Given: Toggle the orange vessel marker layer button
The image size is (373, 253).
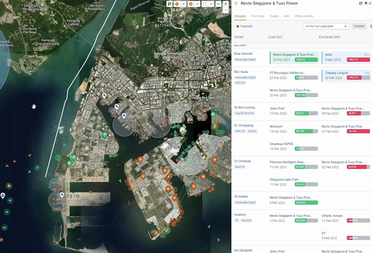Looking at the screenshot, I should click(177, 4).
